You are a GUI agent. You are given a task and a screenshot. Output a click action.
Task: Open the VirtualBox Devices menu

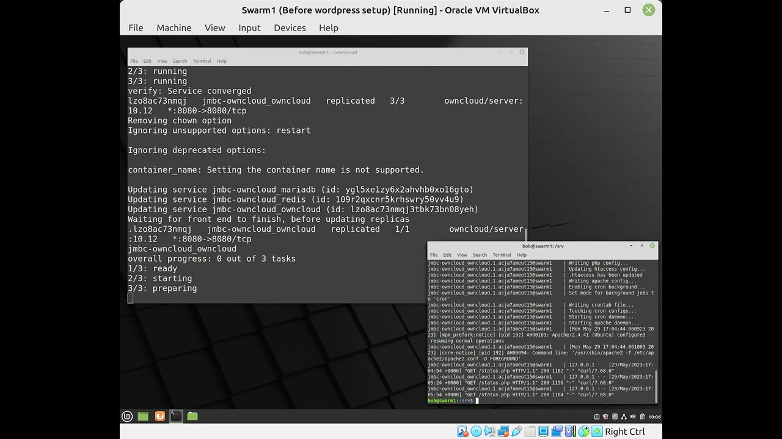pyautogui.click(x=290, y=27)
